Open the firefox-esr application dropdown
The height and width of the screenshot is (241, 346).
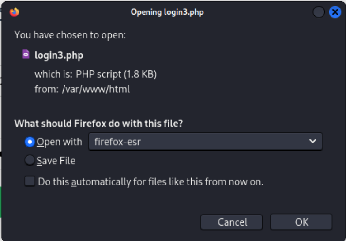coord(205,142)
